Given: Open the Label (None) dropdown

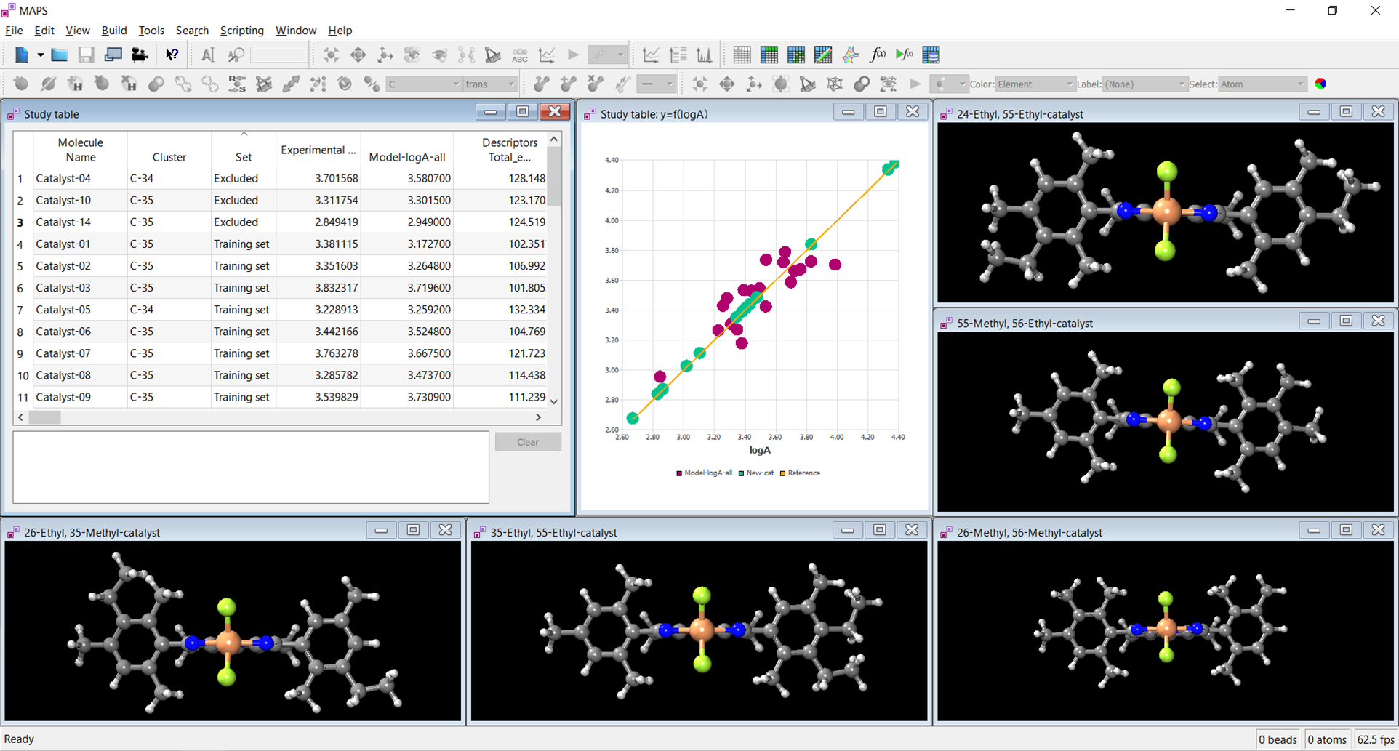Looking at the screenshot, I should coord(1145,84).
